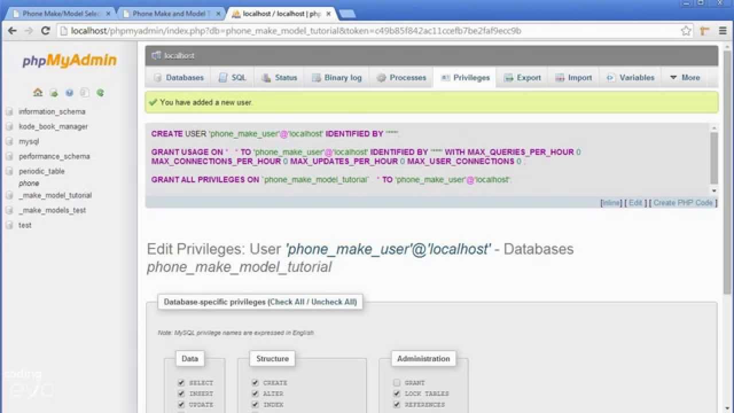734x413 pixels.
Task: Expand the More tab dropdown
Action: [685, 77]
